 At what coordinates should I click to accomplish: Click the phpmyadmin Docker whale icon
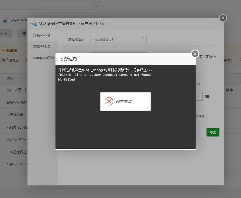(6, 20)
